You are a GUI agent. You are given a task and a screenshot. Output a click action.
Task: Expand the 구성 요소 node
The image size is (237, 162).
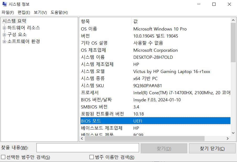(x=4, y=35)
